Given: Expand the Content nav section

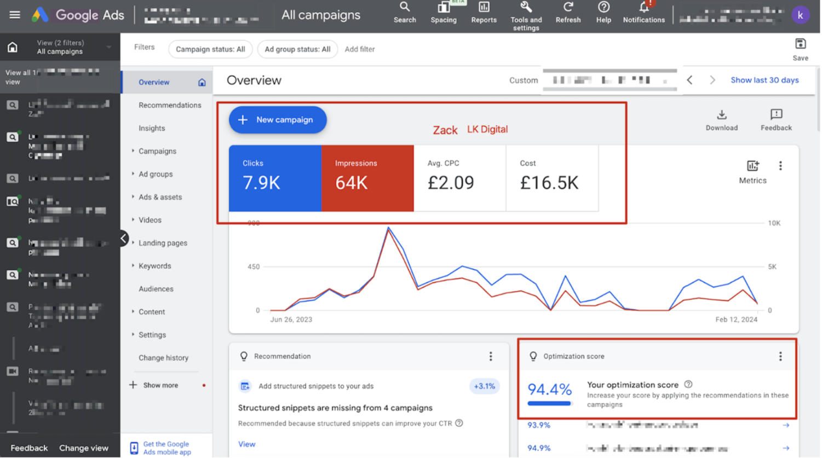Looking at the screenshot, I should (x=133, y=312).
